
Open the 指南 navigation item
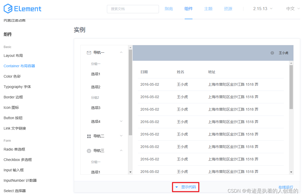pos(169,8)
